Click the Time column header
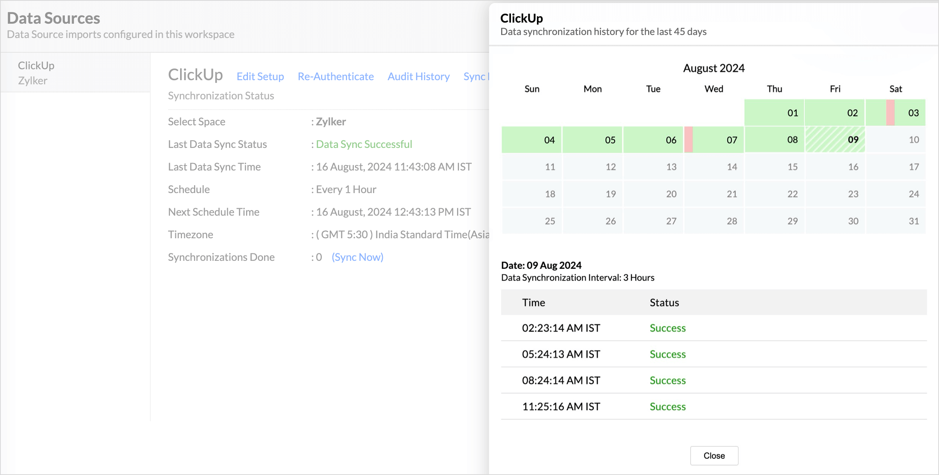 click(534, 303)
